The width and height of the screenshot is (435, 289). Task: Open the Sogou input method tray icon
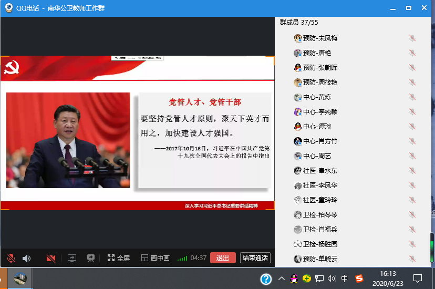[x=359, y=278]
